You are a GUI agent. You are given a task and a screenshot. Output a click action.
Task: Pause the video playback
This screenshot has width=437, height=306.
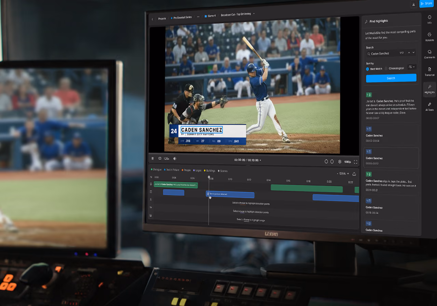[153, 158]
